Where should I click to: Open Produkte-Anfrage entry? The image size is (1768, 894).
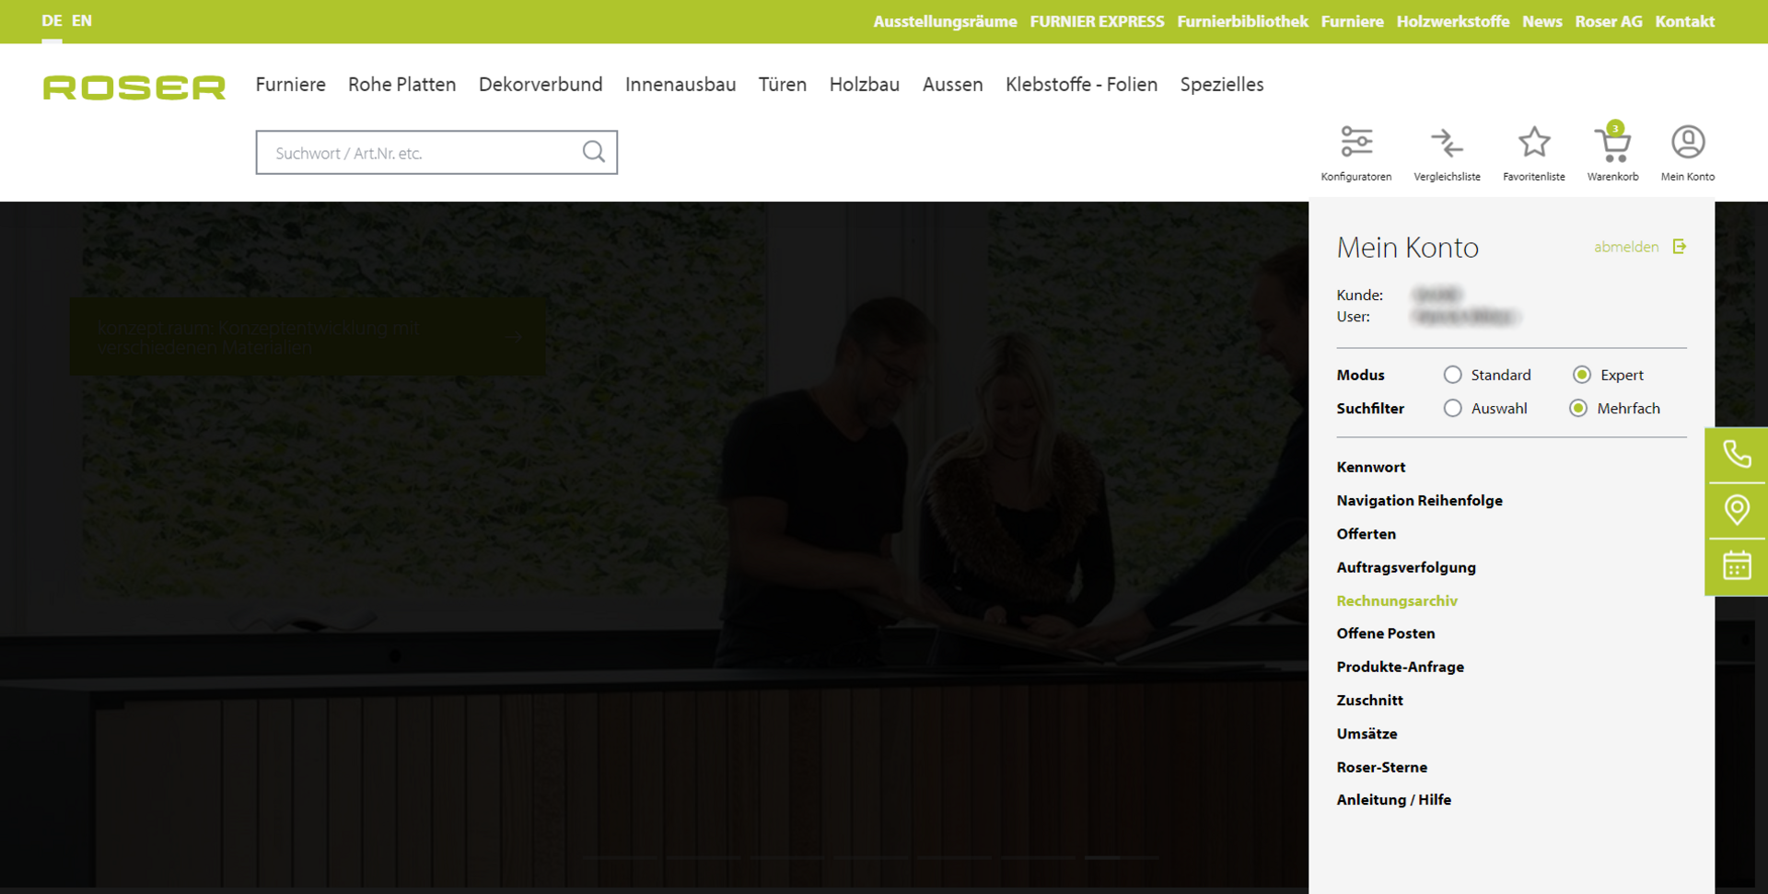1400,667
